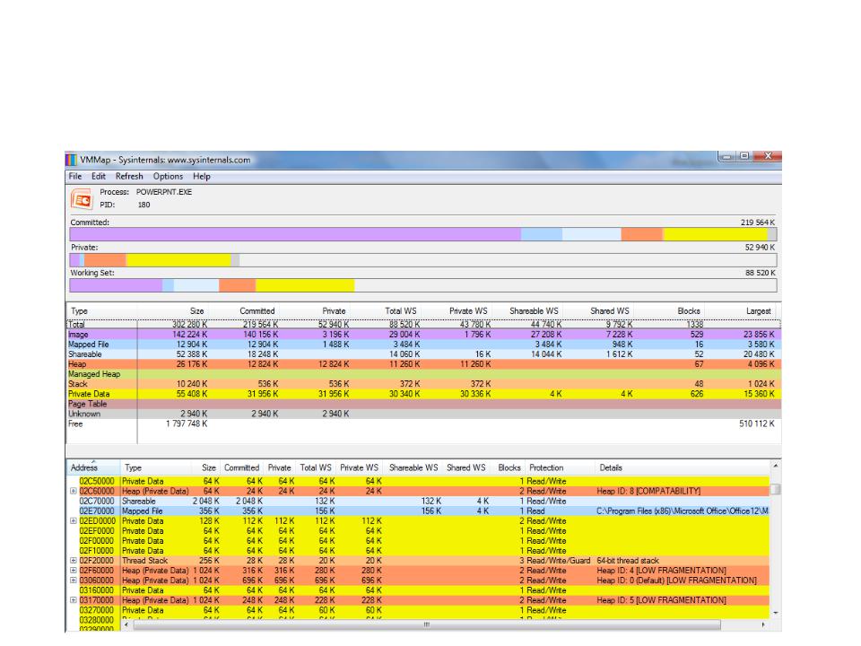
Task: Select the Private Data summary row
Action: tap(423, 394)
